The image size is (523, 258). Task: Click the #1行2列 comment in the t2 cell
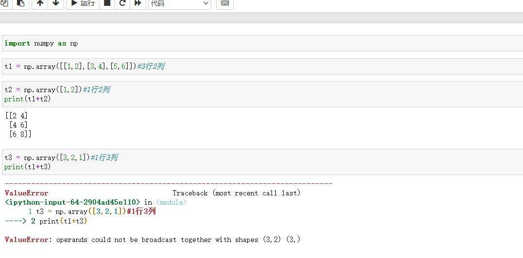click(x=96, y=90)
